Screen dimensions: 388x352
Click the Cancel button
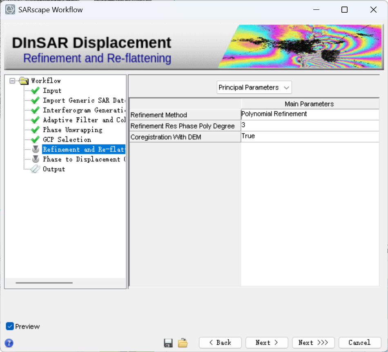[x=360, y=343]
